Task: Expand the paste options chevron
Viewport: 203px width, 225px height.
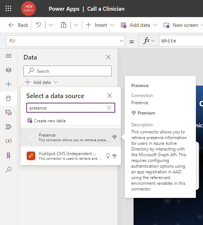Action: [x=76, y=25]
